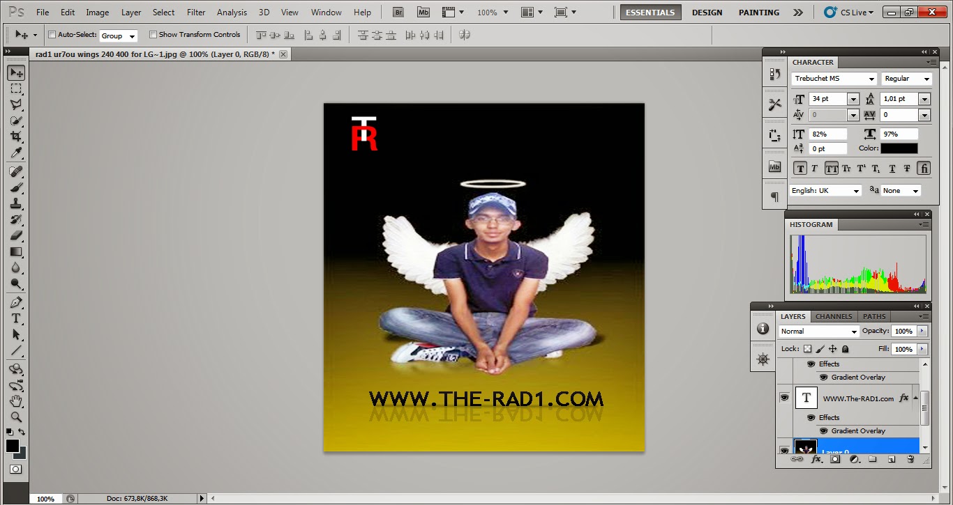953x505 pixels.
Task: Open the anti-aliasing None dropdown
Action: (901, 191)
